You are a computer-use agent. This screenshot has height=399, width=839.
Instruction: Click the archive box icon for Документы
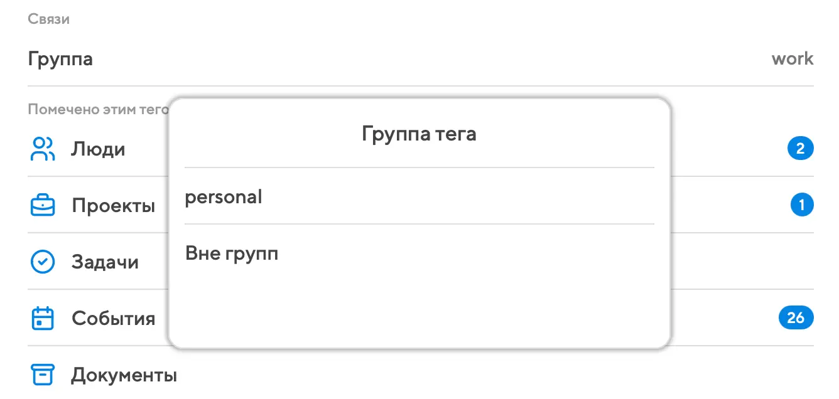[x=43, y=375]
